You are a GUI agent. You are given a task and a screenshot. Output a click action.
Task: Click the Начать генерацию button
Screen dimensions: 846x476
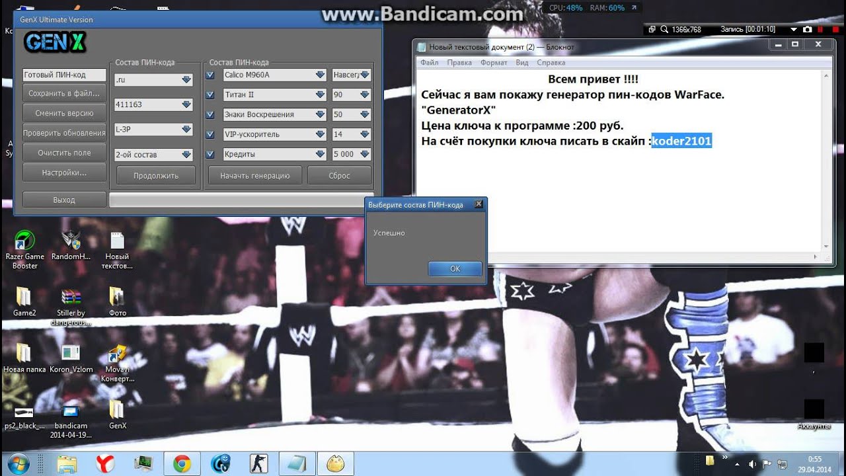(x=255, y=176)
